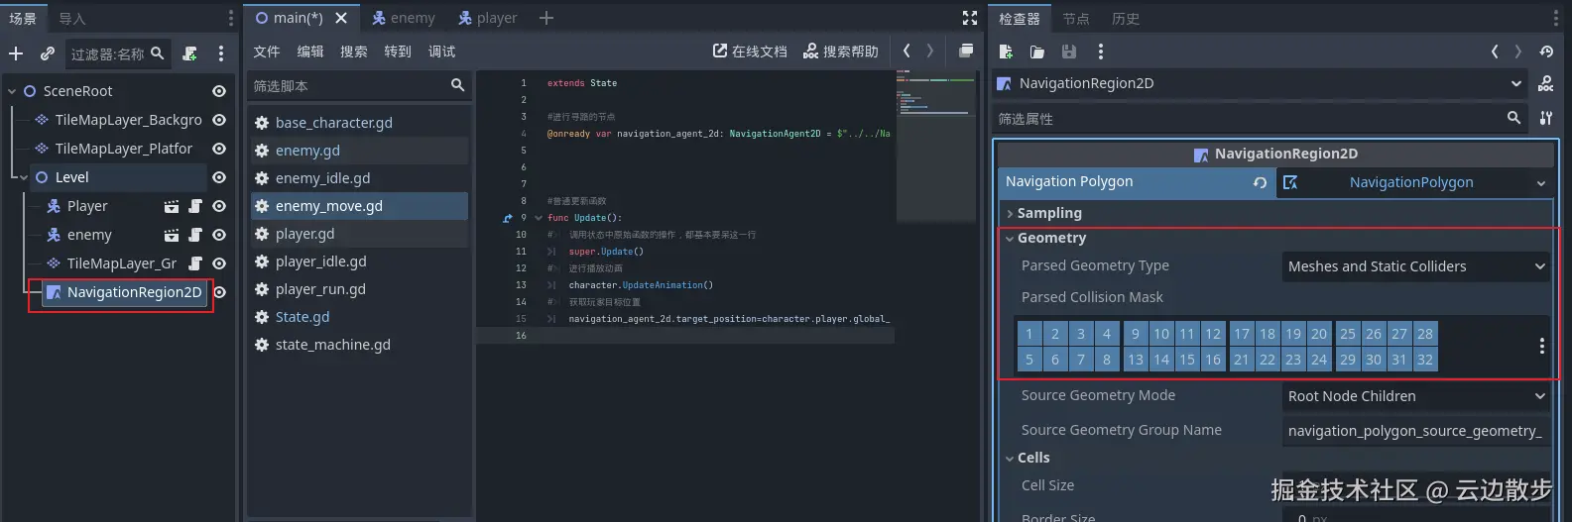Open documentation icon beside NavigationRegion2D
1572x522 pixels.
[x=1546, y=84]
